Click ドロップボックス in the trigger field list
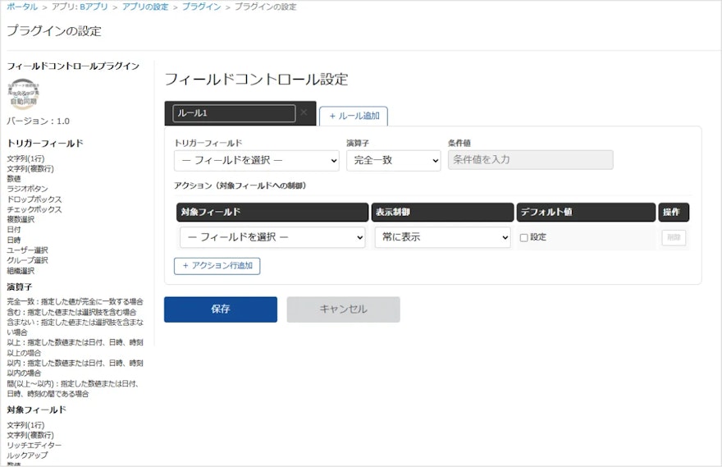Image resolution: width=722 pixels, height=467 pixels. click(x=34, y=199)
